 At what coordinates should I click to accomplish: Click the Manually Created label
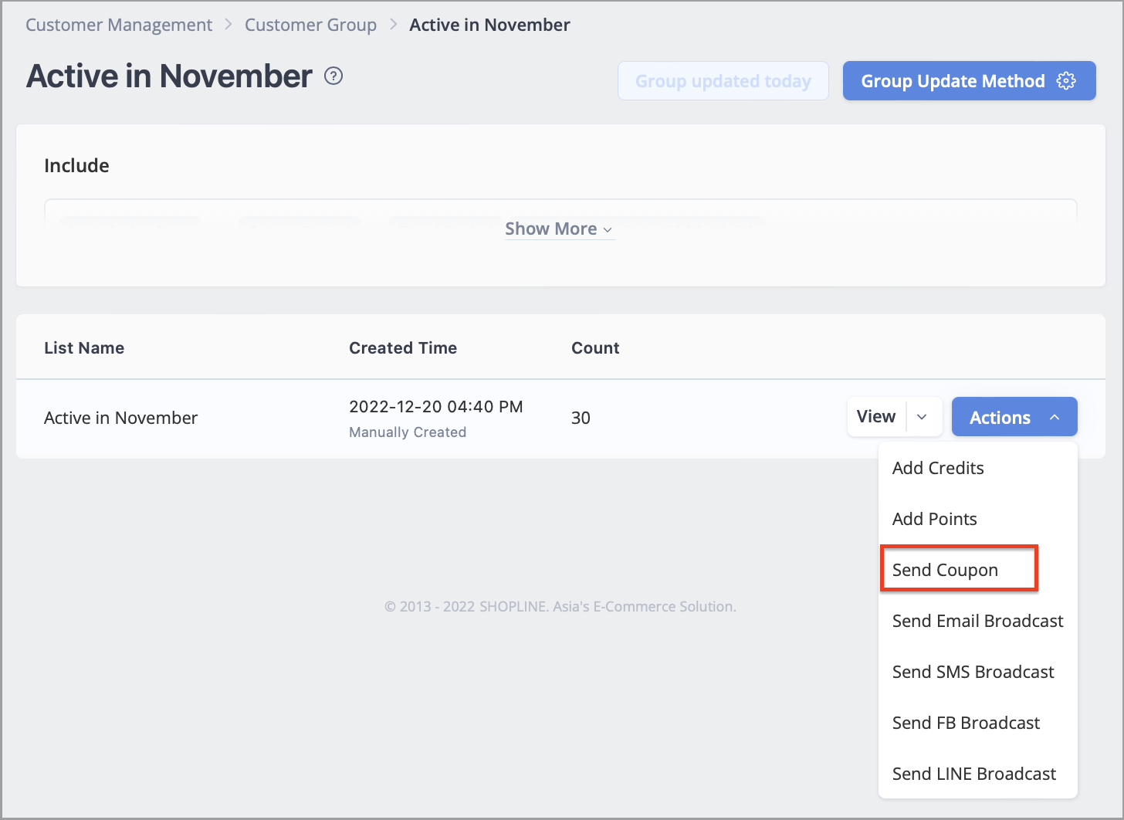(408, 432)
